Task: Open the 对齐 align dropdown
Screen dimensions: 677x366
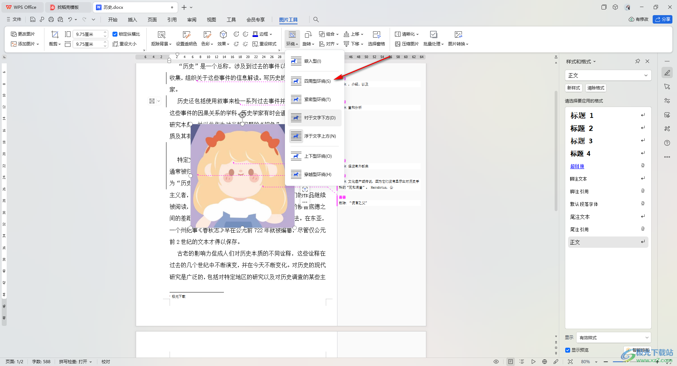Action: click(x=329, y=44)
